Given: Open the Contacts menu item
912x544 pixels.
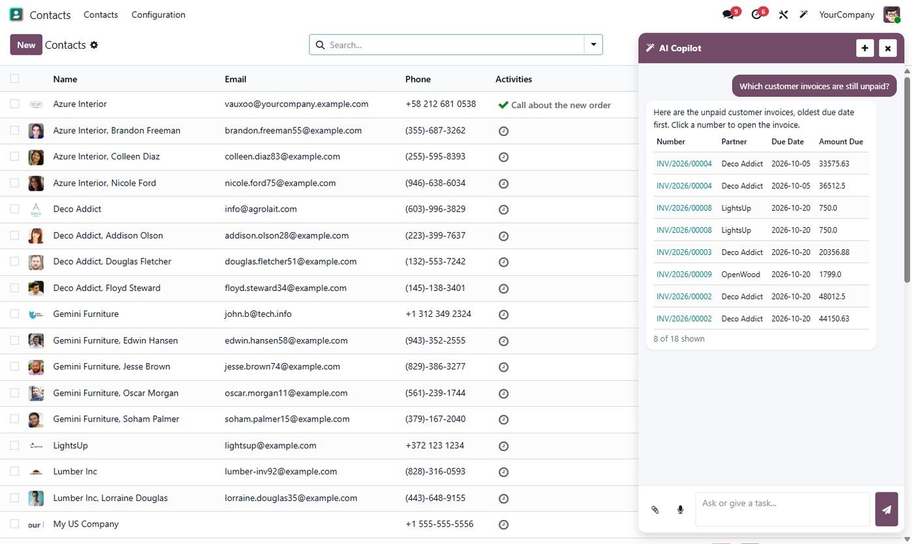Looking at the screenshot, I should tap(101, 14).
